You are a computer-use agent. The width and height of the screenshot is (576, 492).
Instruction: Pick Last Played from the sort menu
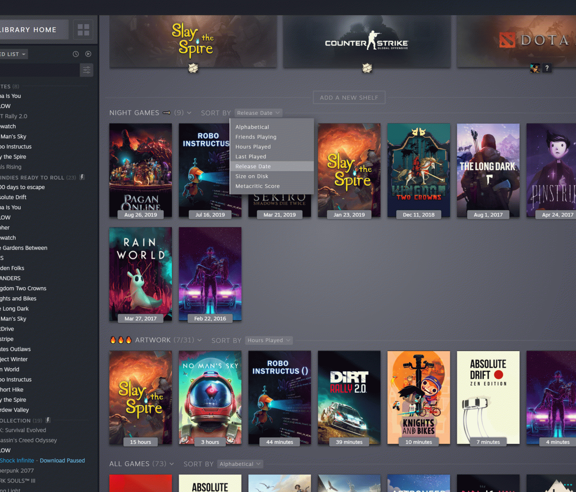click(x=251, y=157)
